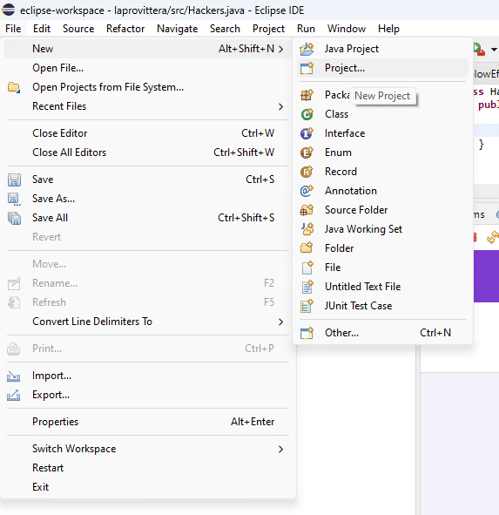This screenshot has width=499, height=515.
Task: Open the Navigate menu
Action: [178, 29]
